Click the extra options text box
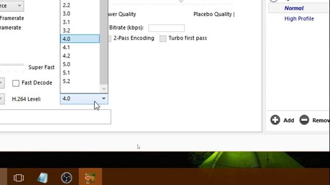 [x=55, y=117]
